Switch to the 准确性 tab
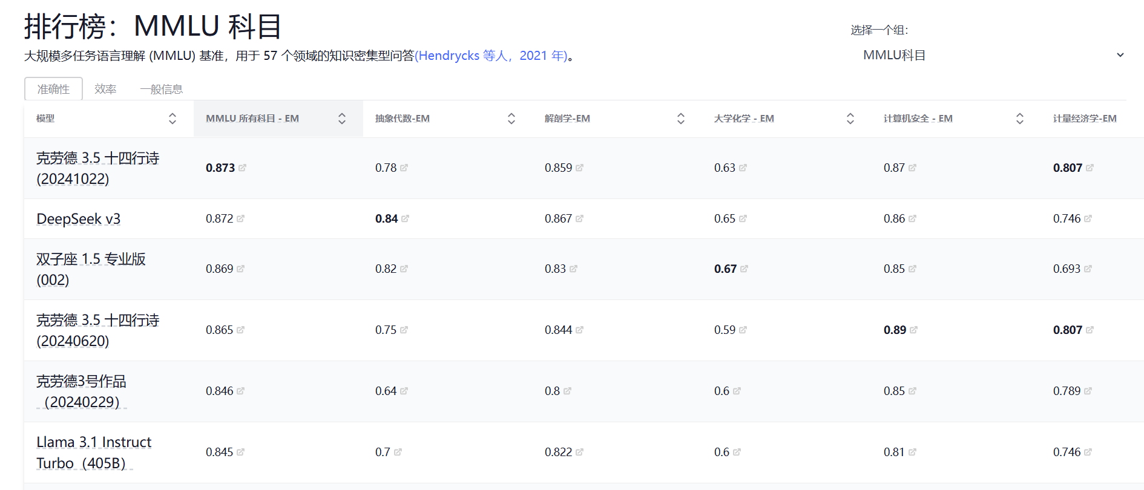The width and height of the screenshot is (1144, 490). point(53,89)
